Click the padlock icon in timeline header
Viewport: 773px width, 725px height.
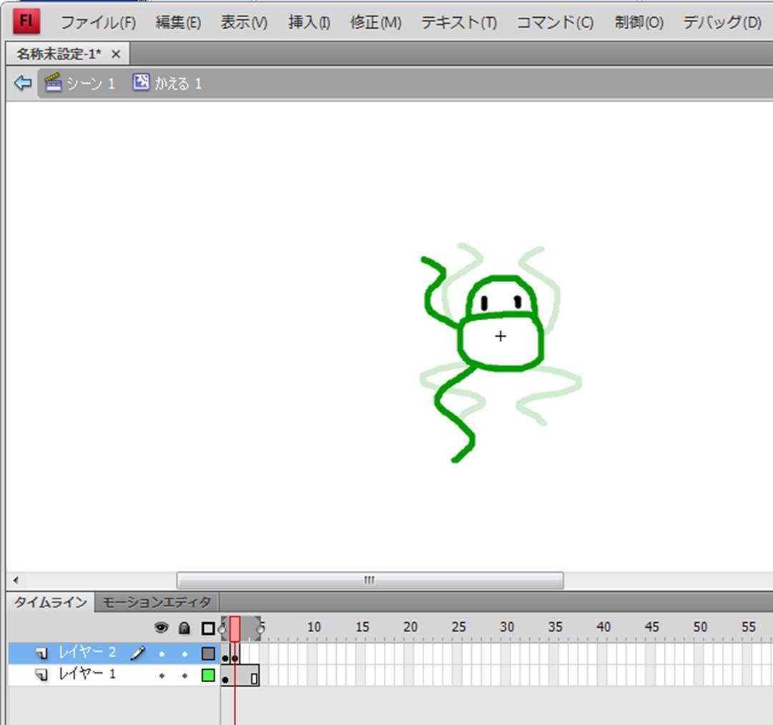click(184, 628)
